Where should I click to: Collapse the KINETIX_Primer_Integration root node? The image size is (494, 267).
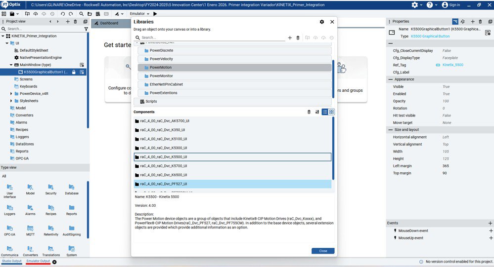(3, 36)
